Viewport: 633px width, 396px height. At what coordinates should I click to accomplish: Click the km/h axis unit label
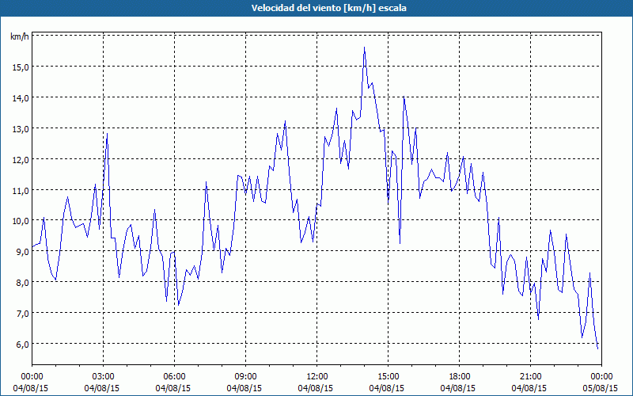19,36
